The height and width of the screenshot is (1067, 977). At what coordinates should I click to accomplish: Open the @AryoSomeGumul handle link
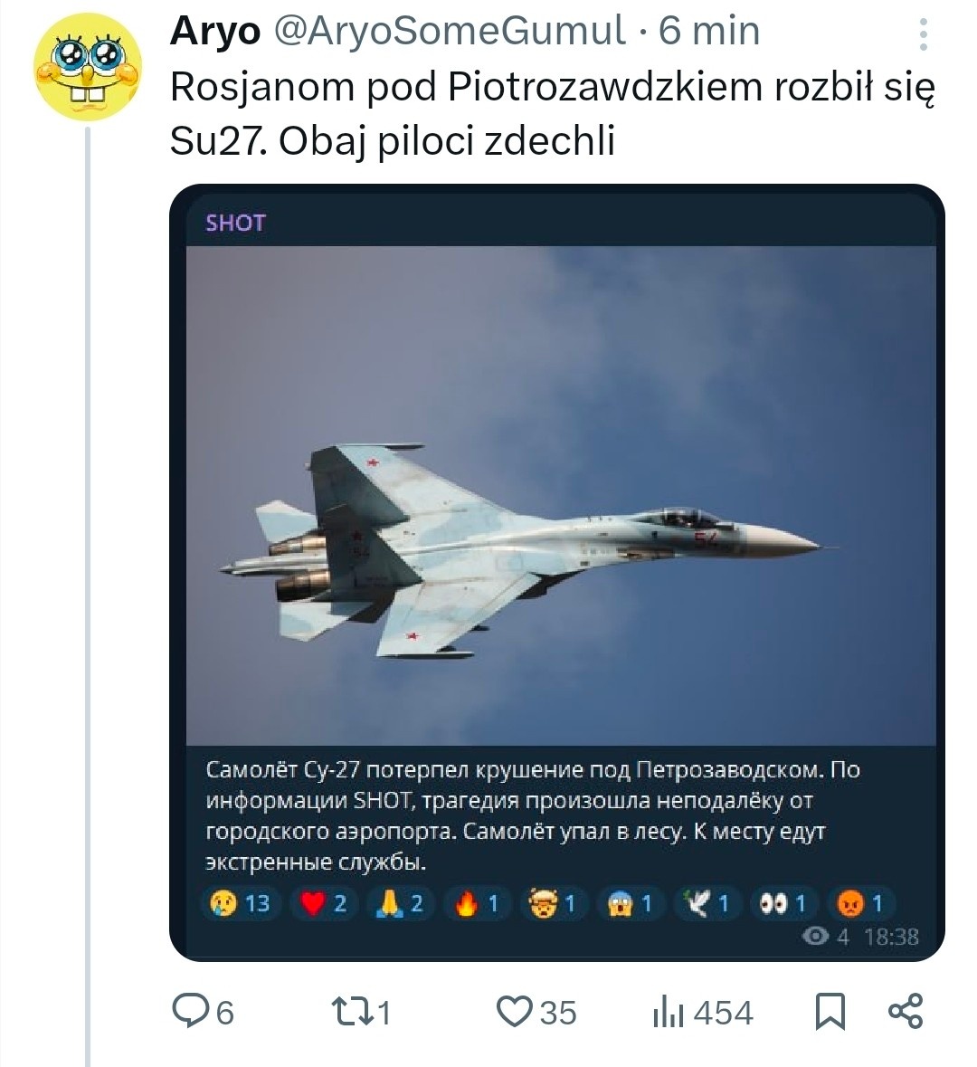[x=449, y=33]
